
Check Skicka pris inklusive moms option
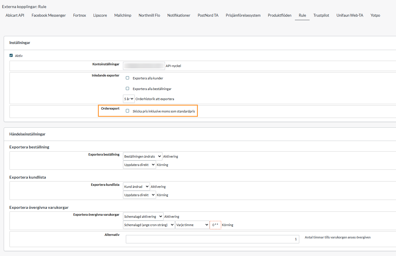[x=127, y=111]
